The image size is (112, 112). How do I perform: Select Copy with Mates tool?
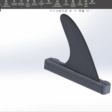click(x=86, y=4)
